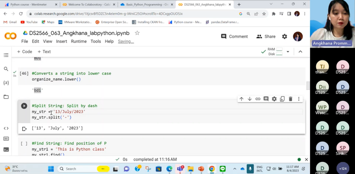Clear the cell output icon

(24, 129)
